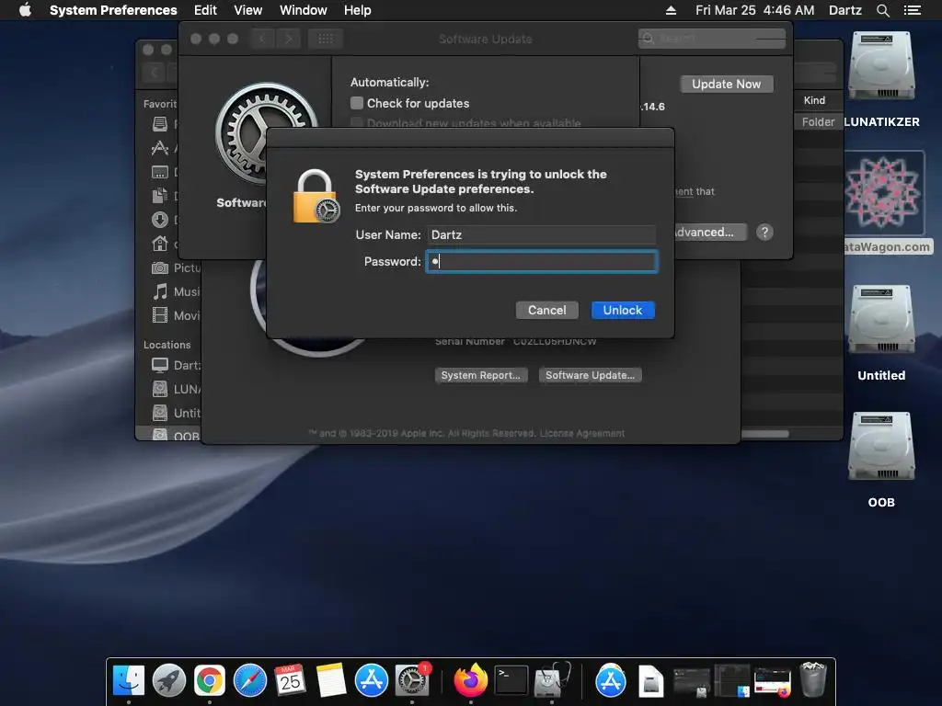The height and width of the screenshot is (706, 942).
Task: Open the yellow Notes app in dock
Action: click(x=330, y=680)
